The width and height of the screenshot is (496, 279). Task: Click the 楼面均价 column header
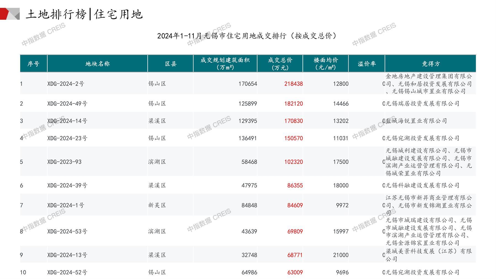[x=326, y=64]
